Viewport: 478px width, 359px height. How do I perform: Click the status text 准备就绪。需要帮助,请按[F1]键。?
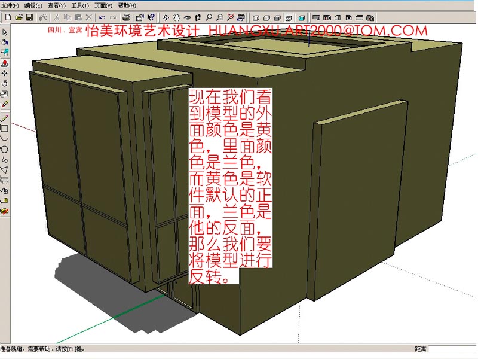(x=42, y=349)
